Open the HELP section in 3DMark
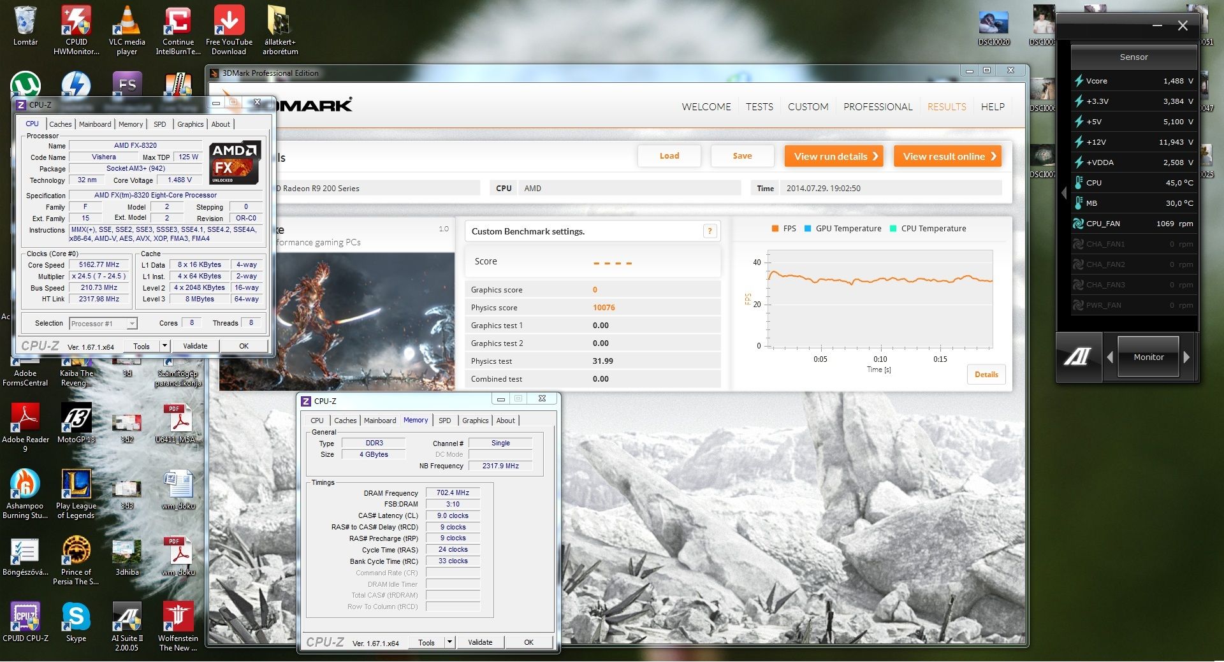 click(993, 107)
